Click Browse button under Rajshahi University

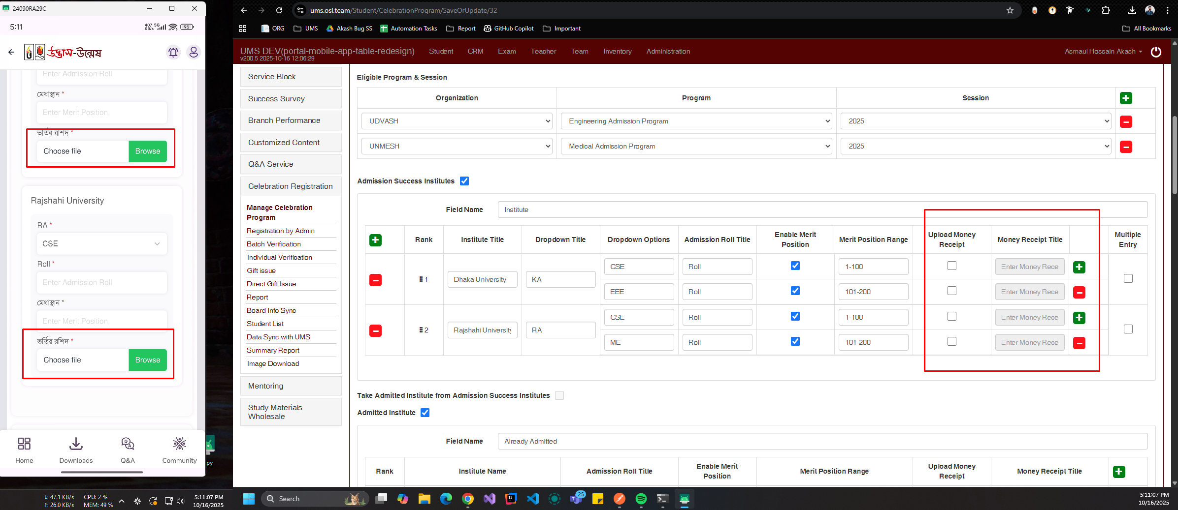pyautogui.click(x=147, y=360)
